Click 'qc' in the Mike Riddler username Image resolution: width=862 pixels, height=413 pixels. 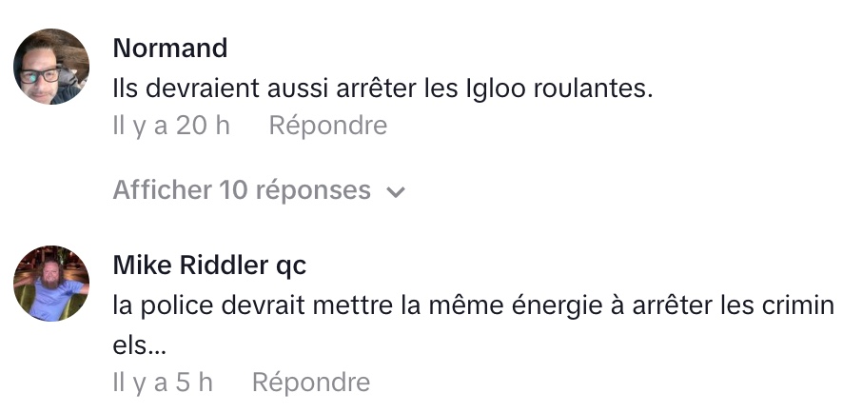(291, 266)
